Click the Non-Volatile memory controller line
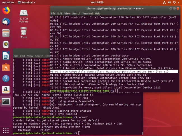182x136 pixels. pos(105,87)
